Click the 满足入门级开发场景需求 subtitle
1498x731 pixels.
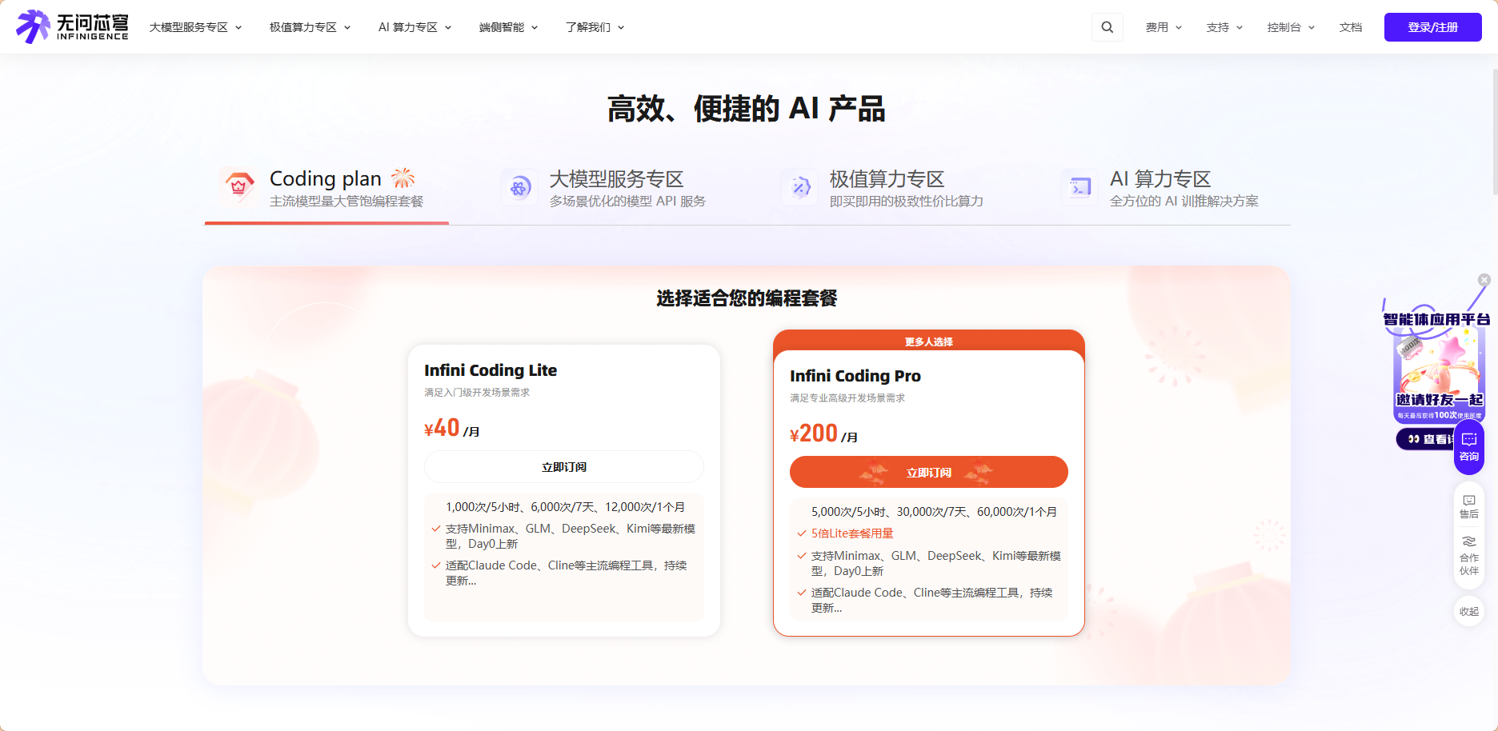(x=477, y=393)
